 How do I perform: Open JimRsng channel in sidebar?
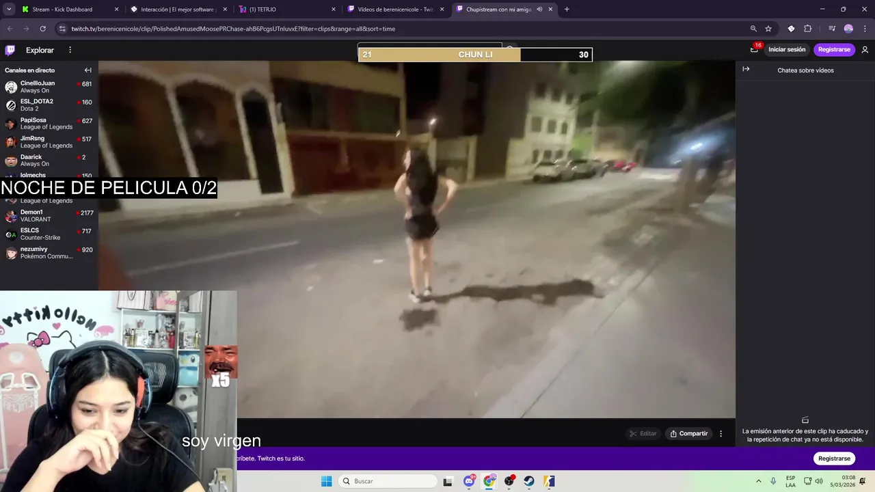(48, 142)
